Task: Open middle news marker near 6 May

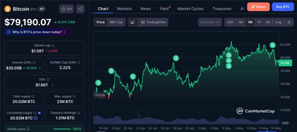Action: 229,60
